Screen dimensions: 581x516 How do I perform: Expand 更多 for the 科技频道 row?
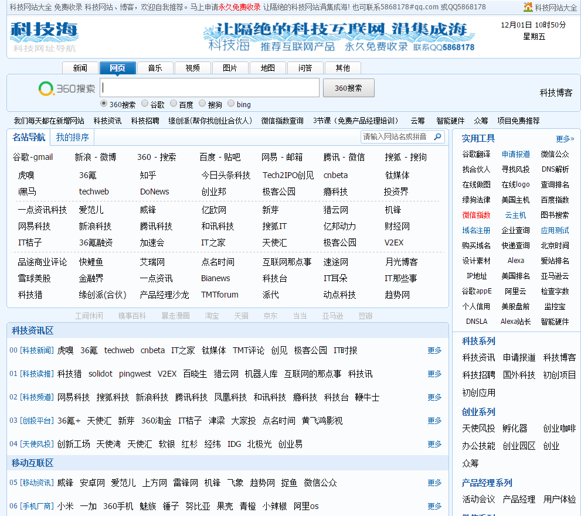pyautogui.click(x=434, y=397)
